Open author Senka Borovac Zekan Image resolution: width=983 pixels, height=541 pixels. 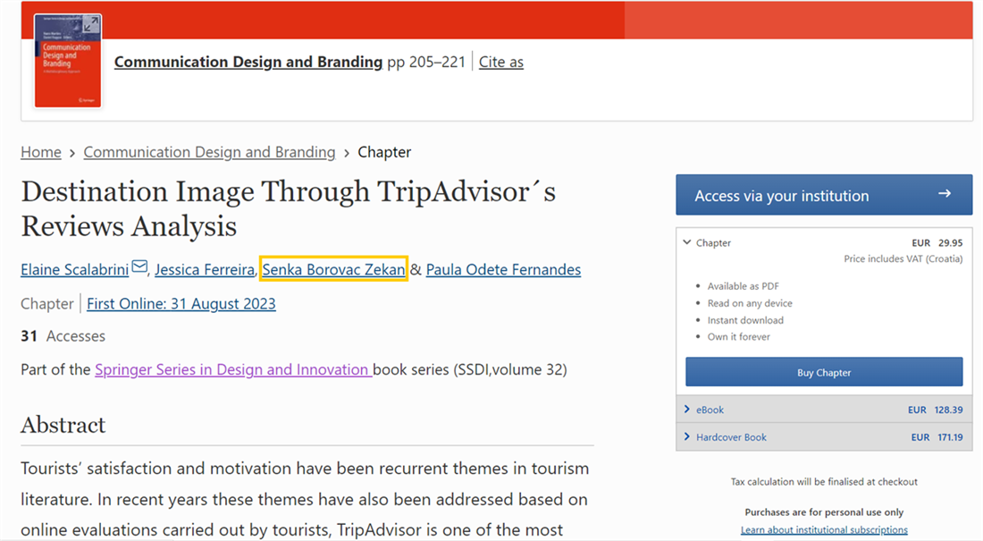333,269
